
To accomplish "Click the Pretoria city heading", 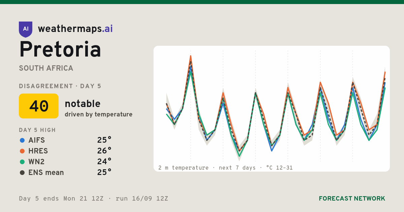I will [60, 49].
